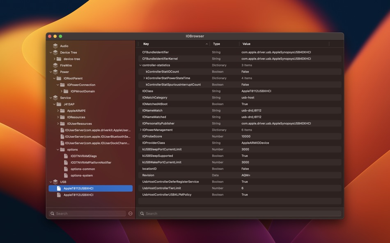
Task: Select the kControllerStatSpuriousInterruptCount row
Action: [x=240, y=85]
